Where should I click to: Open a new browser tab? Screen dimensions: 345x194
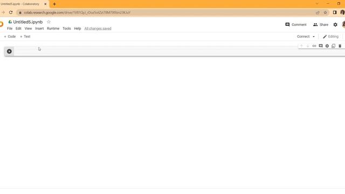tap(54, 4)
